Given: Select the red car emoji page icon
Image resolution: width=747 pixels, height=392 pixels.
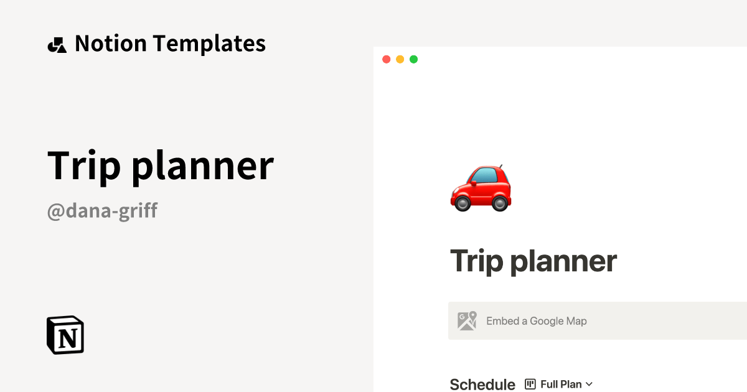Looking at the screenshot, I should (481, 187).
